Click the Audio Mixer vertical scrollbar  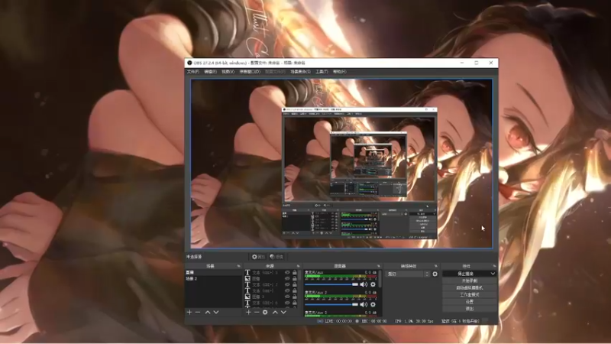[380, 280]
